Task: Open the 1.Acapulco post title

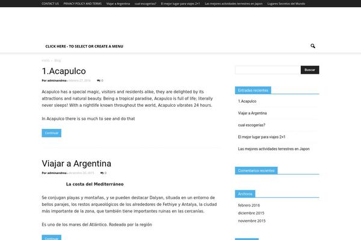Action: (64, 71)
